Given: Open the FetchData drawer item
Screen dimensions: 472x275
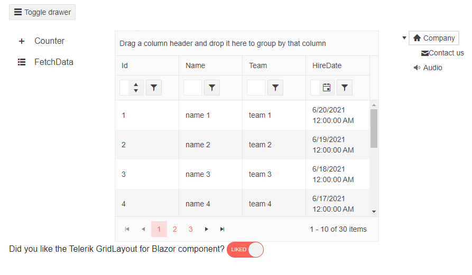Looking at the screenshot, I should pos(53,62).
